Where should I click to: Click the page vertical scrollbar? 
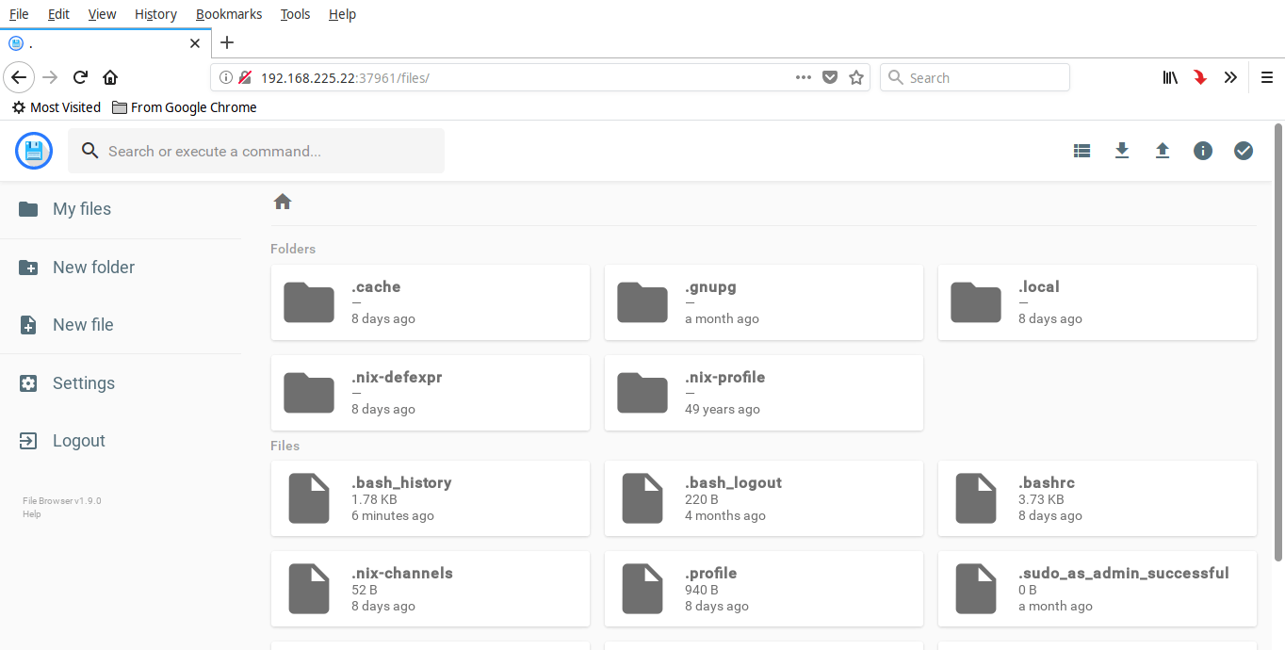pos(1278,342)
